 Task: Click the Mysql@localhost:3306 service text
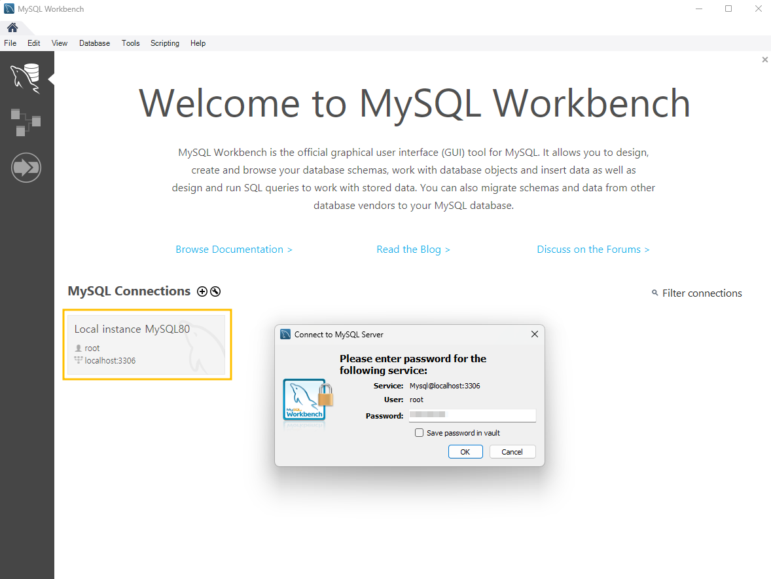pyautogui.click(x=444, y=386)
